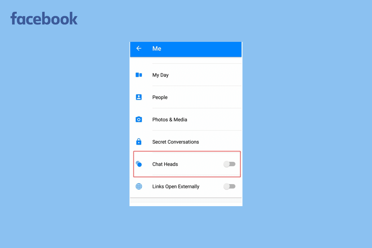Click the Facebook logo
The height and width of the screenshot is (248, 372).
click(x=44, y=18)
